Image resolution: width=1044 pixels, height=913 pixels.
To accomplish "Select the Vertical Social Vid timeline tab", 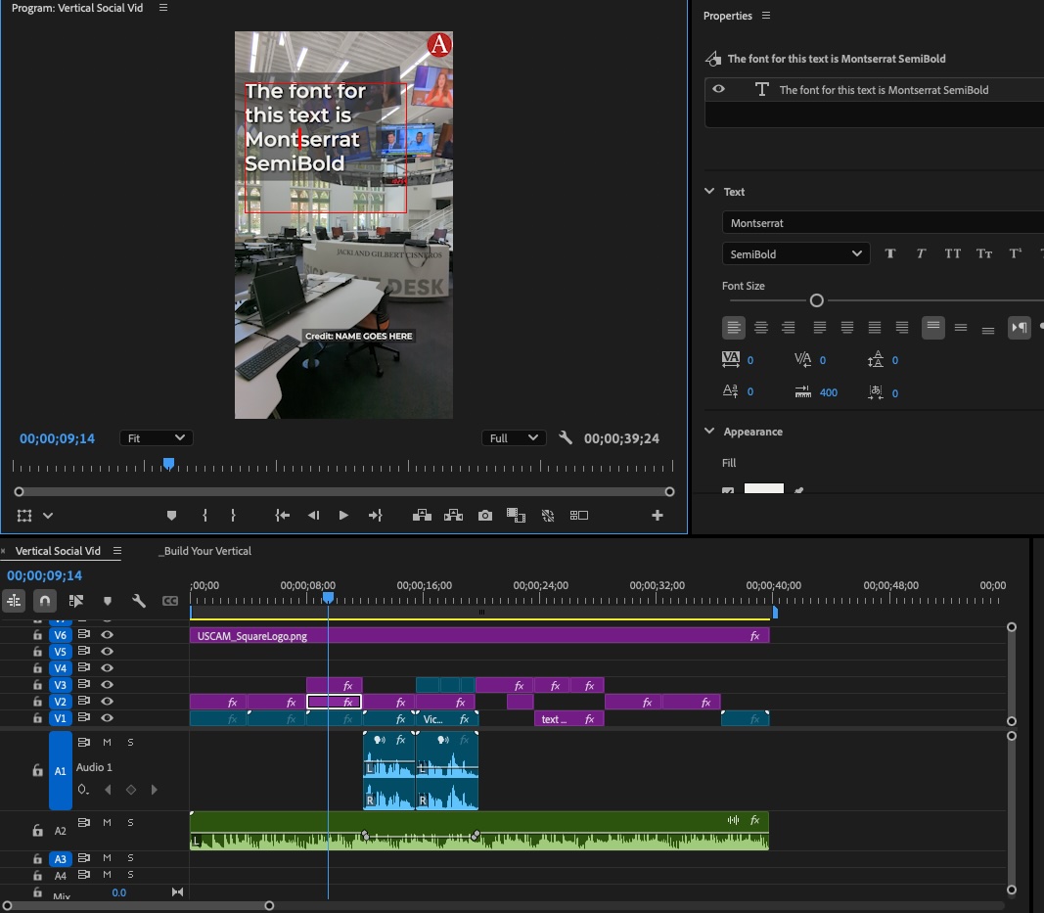I will tap(58, 551).
